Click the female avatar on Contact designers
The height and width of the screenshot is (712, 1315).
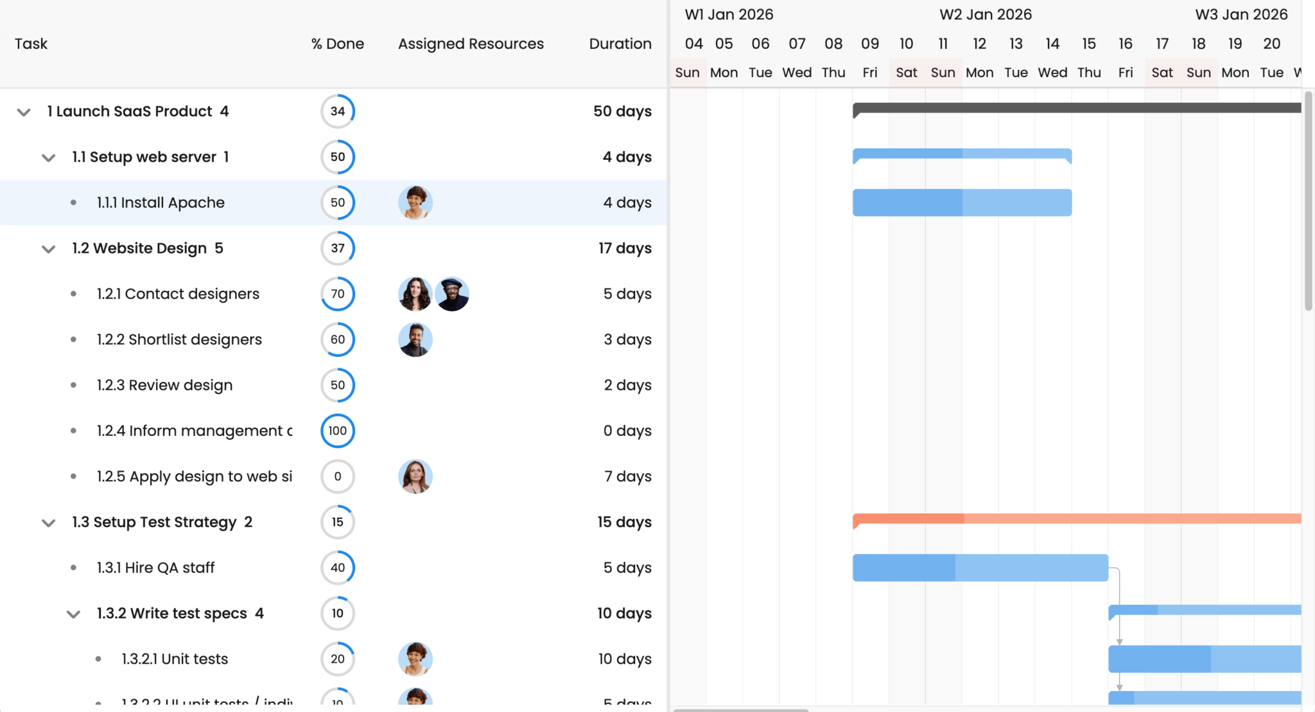(415, 294)
